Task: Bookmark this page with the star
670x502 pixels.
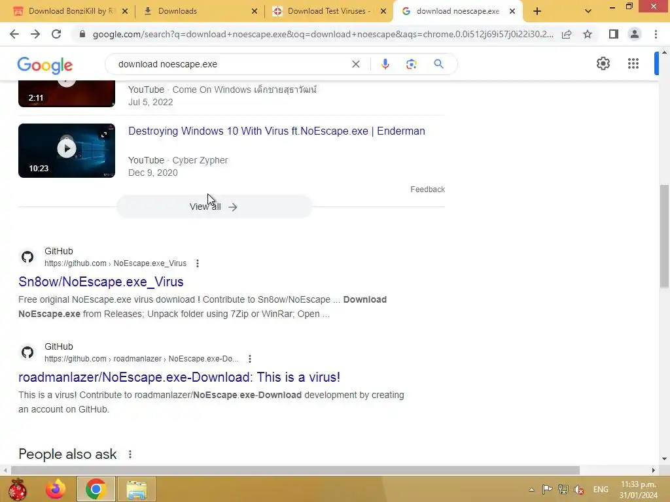Action: coord(588,34)
